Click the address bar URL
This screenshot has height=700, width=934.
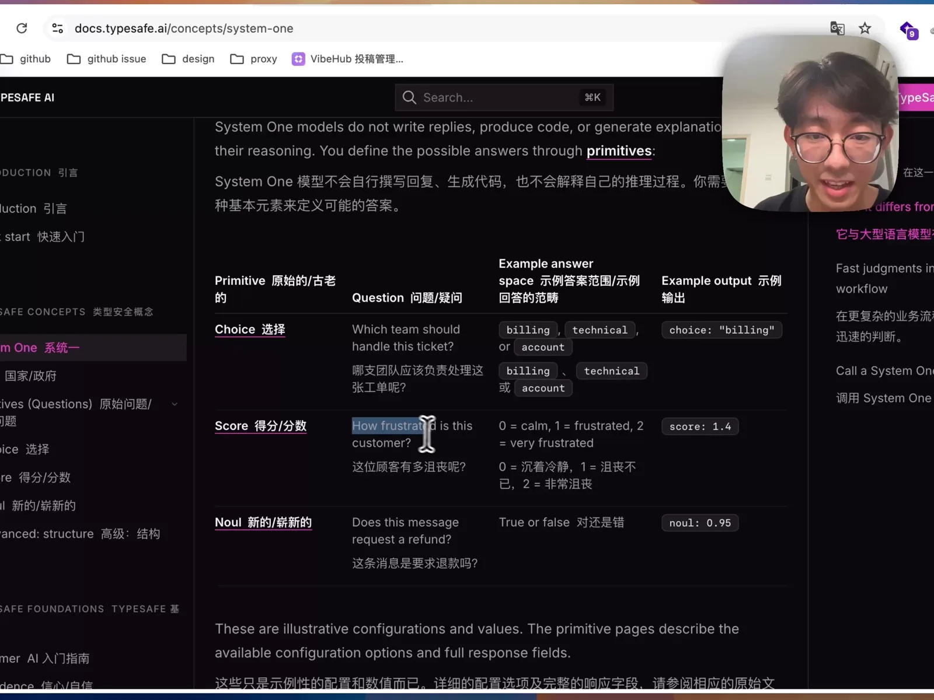click(184, 29)
